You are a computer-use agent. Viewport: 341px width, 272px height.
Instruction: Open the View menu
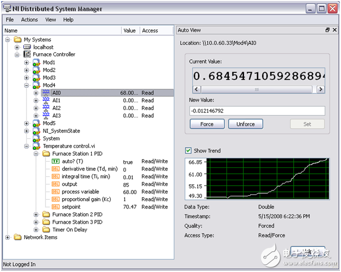click(50, 20)
